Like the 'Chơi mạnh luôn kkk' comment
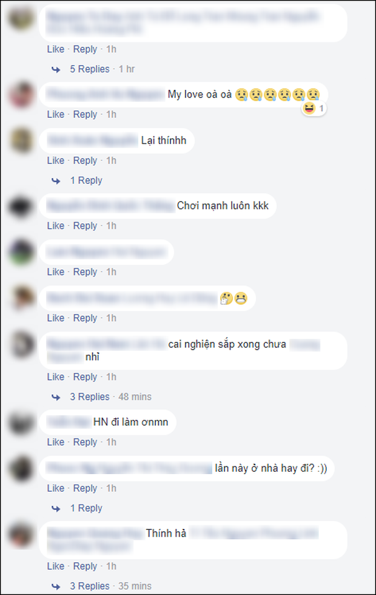 (56, 226)
